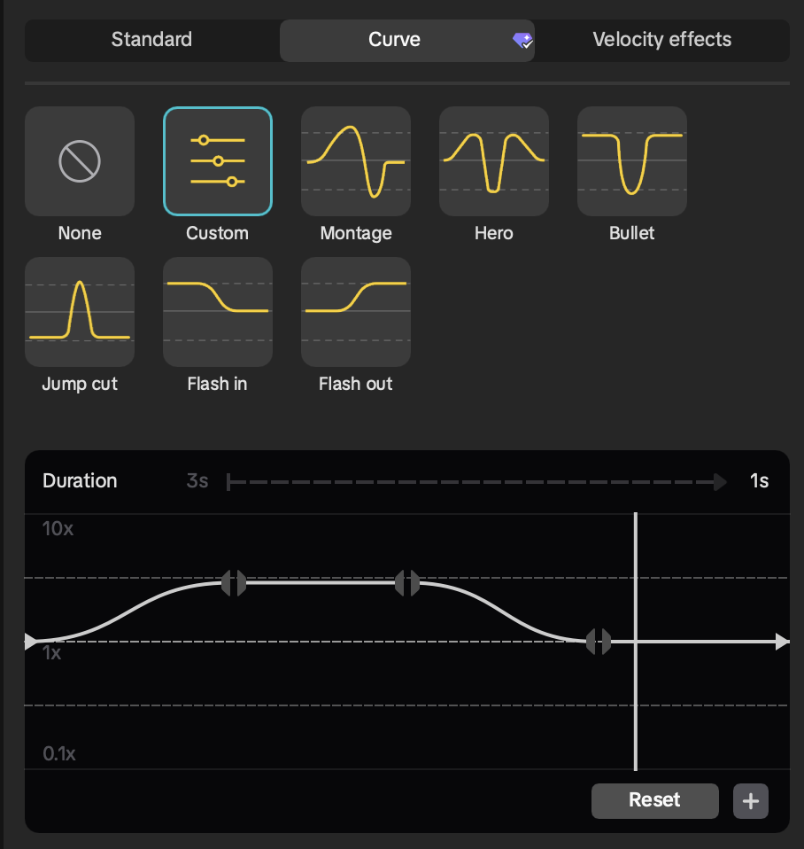This screenshot has width=804, height=849.
Task: Choose the None speed curve preset
Action: pyautogui.click(x=80, y=161)
